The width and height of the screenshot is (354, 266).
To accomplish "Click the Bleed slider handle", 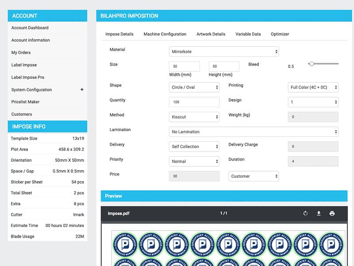I will [312, 64].
